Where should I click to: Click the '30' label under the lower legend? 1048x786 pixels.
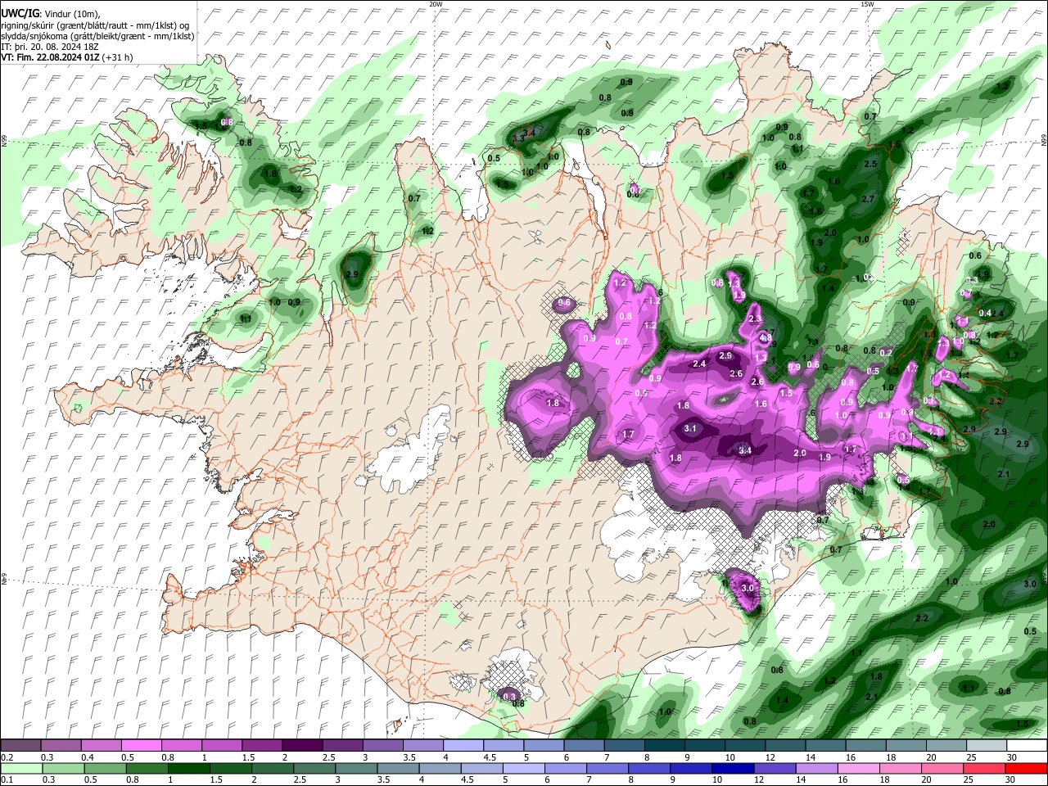[1012, 779]
